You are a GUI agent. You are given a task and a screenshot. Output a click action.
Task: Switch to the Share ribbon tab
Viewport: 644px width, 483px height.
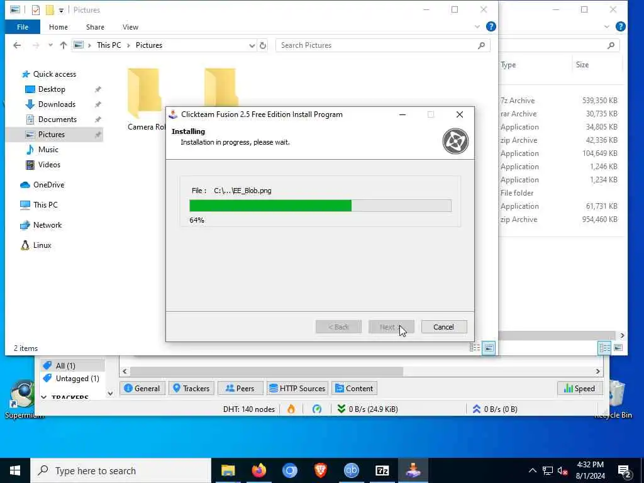(95, 27)
